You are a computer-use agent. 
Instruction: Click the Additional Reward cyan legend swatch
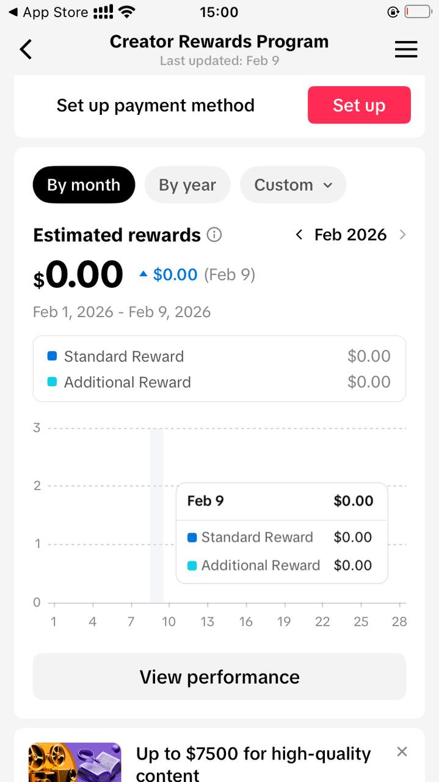pos(52,382)
